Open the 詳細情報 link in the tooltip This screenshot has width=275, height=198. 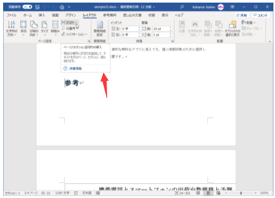pyautogui.click(x=75, y=68)
